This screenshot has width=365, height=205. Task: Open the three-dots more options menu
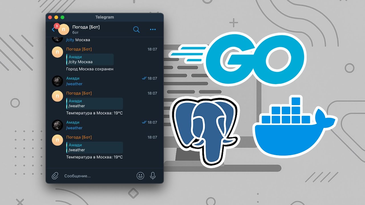(153, 29)
